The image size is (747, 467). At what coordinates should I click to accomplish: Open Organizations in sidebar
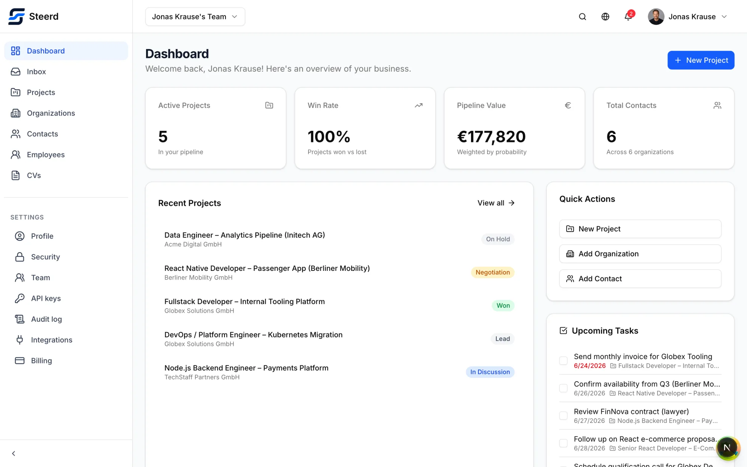(x=66, y=113)
